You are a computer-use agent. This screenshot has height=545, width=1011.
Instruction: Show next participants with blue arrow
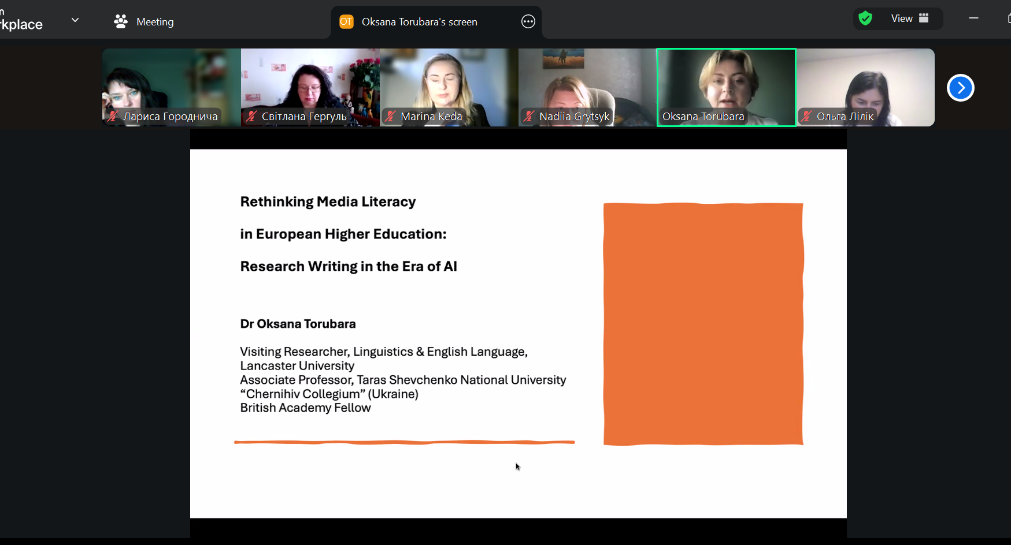pos(960,88)
